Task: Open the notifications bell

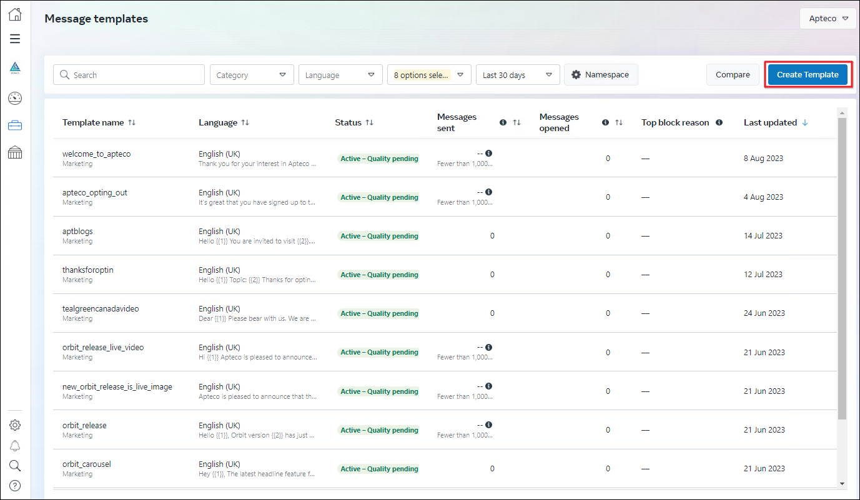Action: pos(15,446)
